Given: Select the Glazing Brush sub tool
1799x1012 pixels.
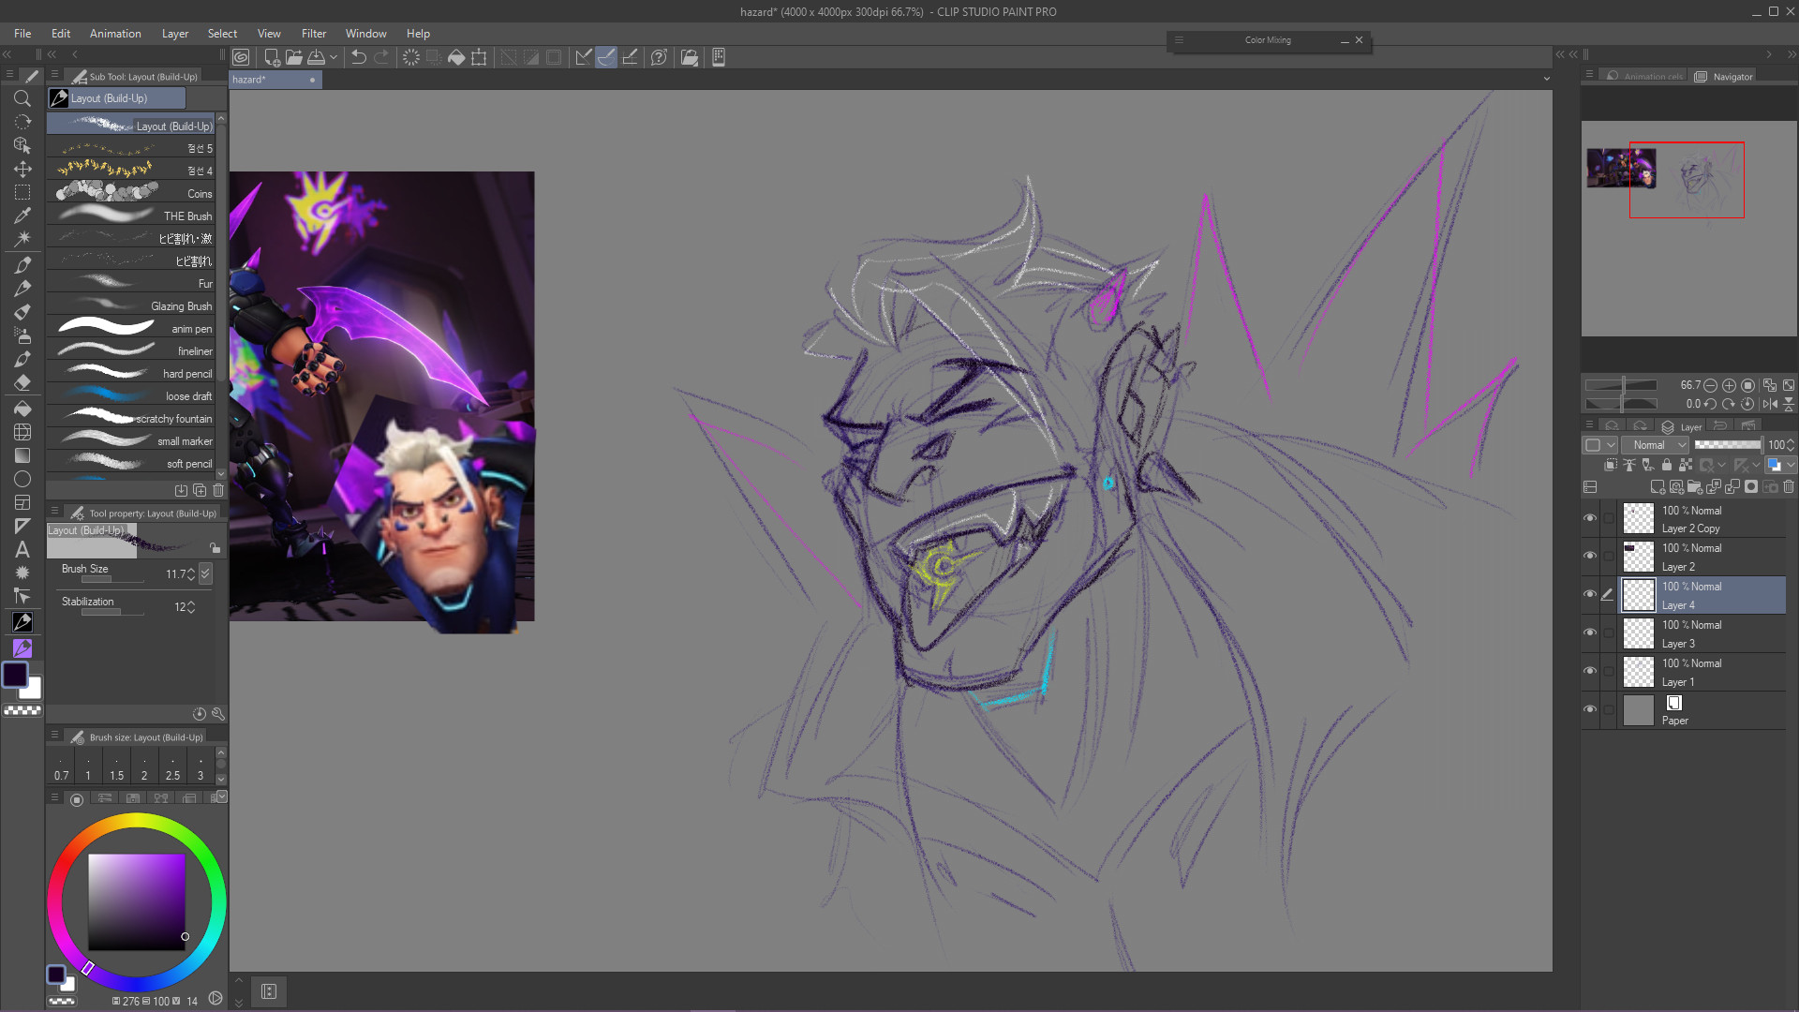Looking at the screenshot, I should tap(131, 305).
